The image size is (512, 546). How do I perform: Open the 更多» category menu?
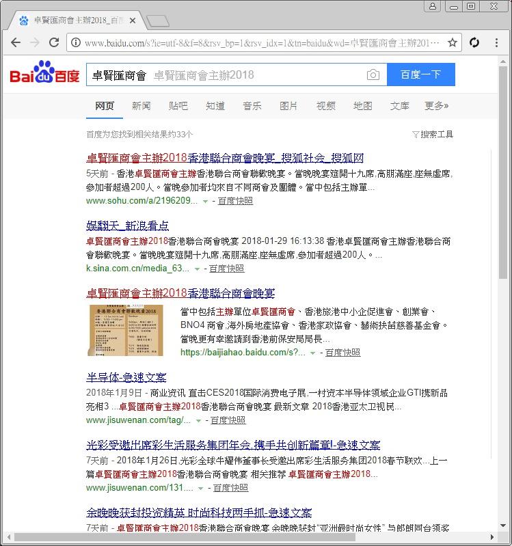point(436,106)
